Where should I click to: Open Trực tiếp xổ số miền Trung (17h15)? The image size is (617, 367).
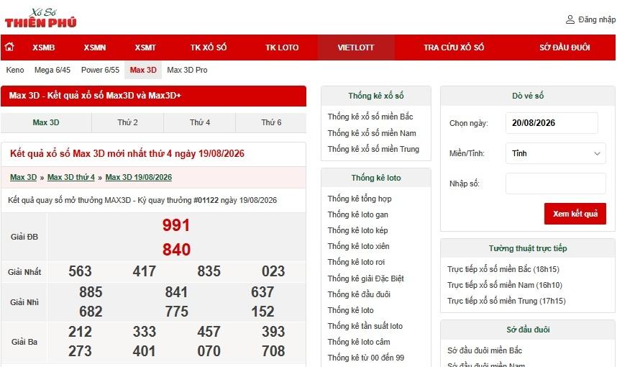[506, 301]
